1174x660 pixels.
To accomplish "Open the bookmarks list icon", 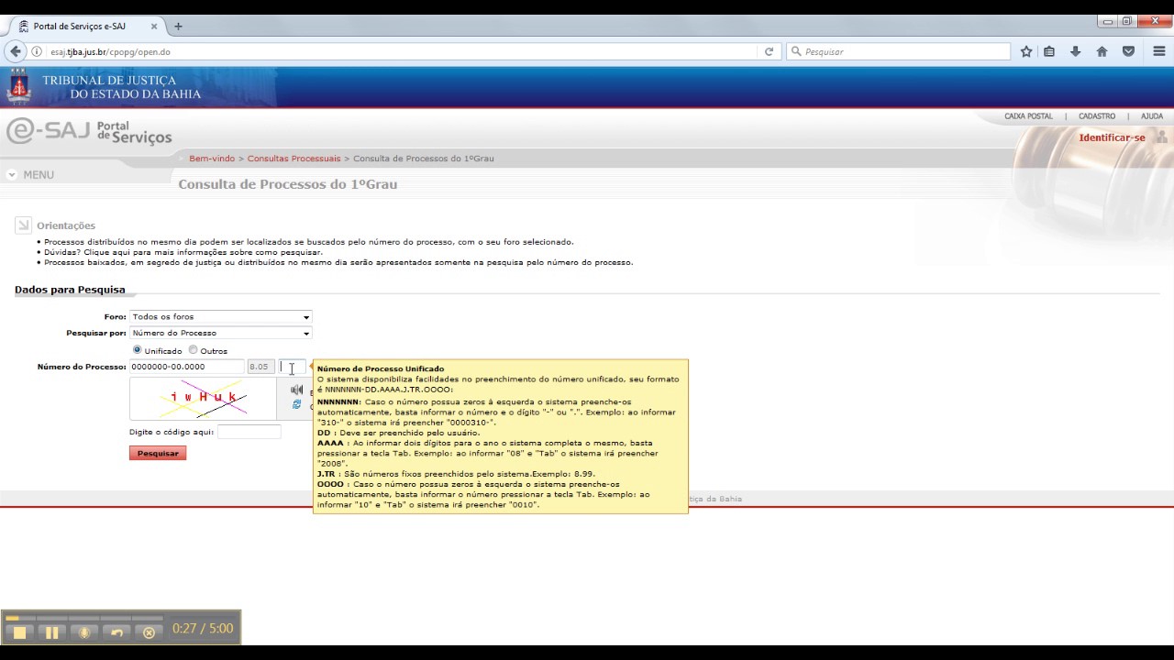I will 1049,51.
